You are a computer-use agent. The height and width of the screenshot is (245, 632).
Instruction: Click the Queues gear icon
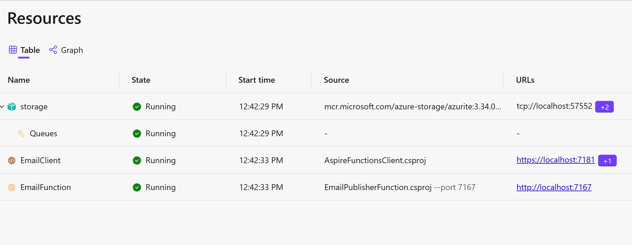21,134
